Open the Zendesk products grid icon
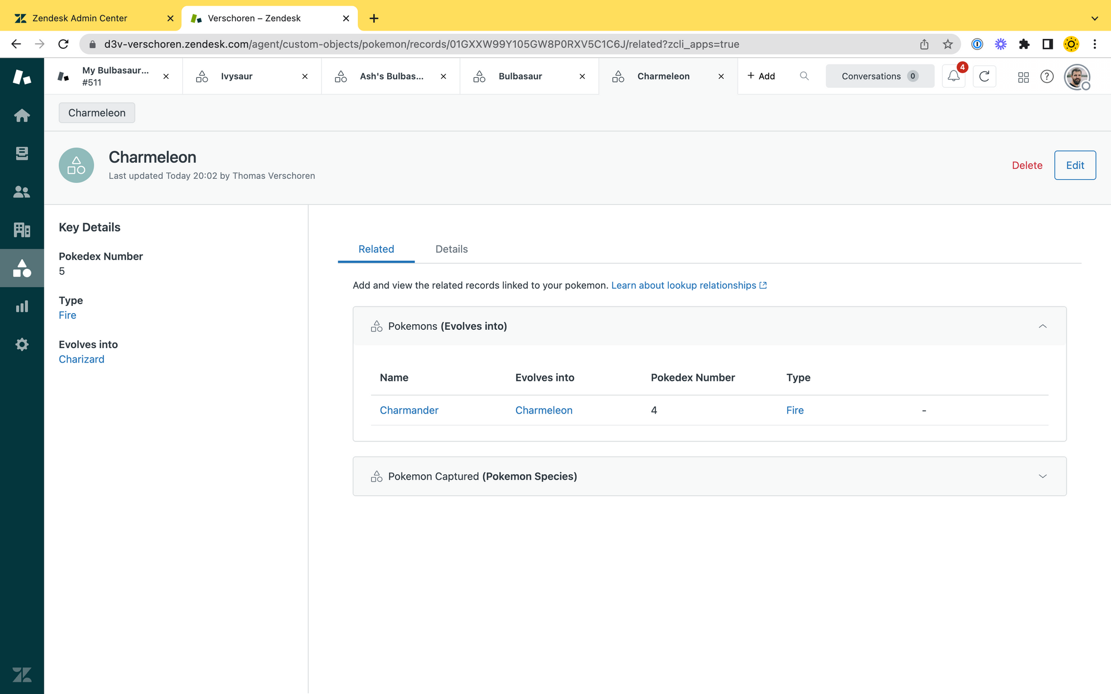Screen dimensions: 1111x694 point(1023,77)
